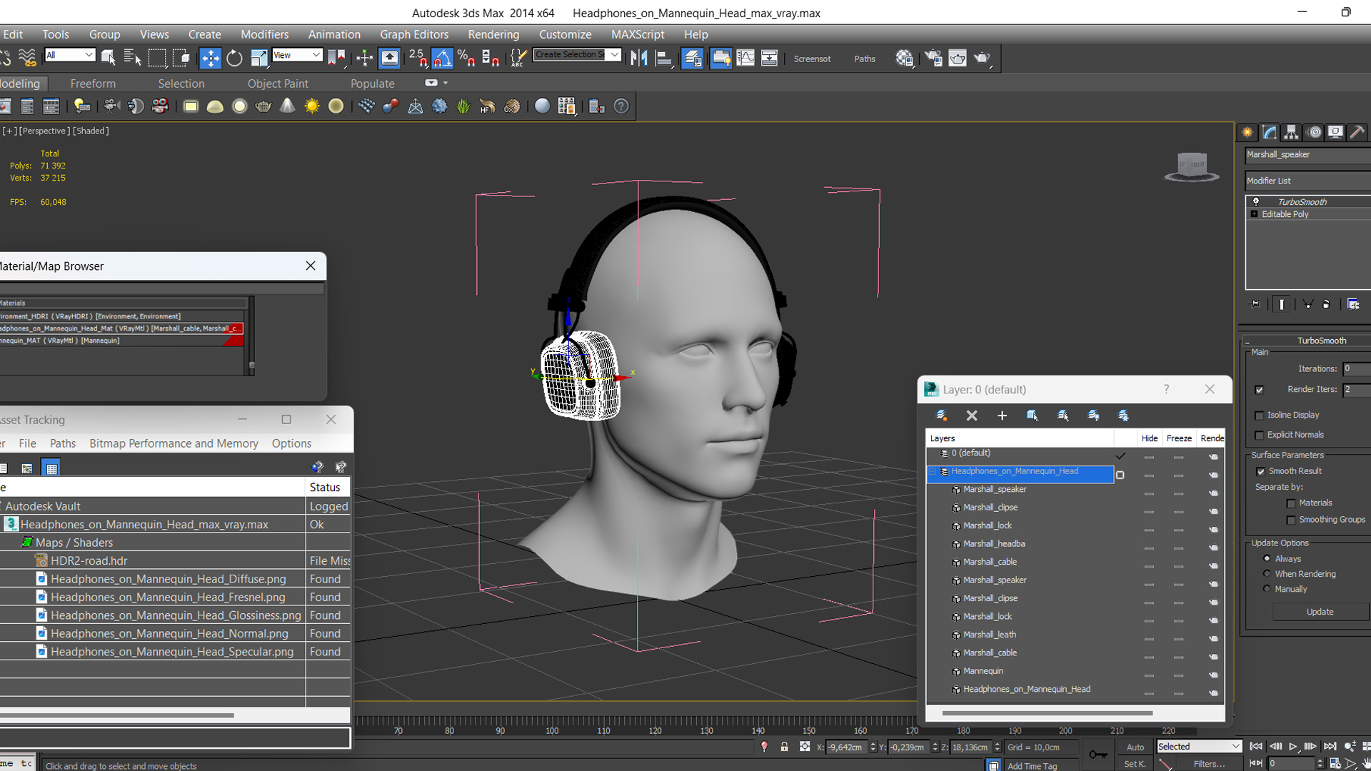Open the Select by Name list tool

pyautogui.click(x=132, y=58)
